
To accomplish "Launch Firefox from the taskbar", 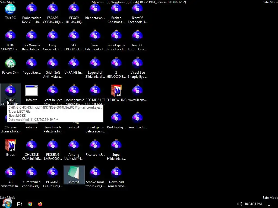I will pyautogui.click(x=40, y=204).
